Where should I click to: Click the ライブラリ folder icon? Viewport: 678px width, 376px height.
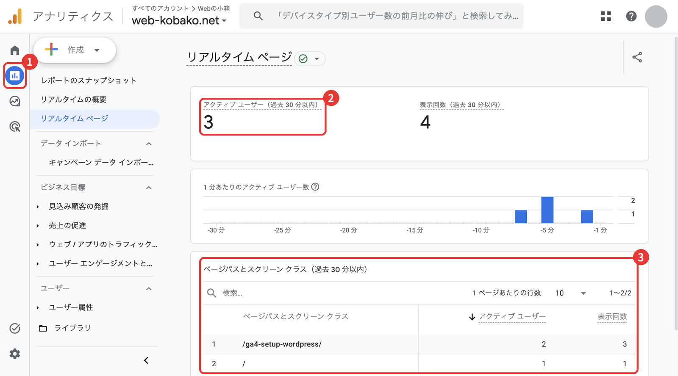pos(43,328)
